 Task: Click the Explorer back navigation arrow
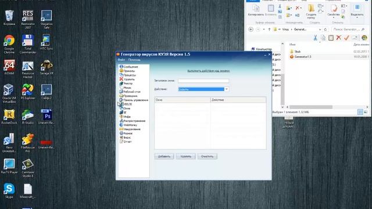coord(251,30)
